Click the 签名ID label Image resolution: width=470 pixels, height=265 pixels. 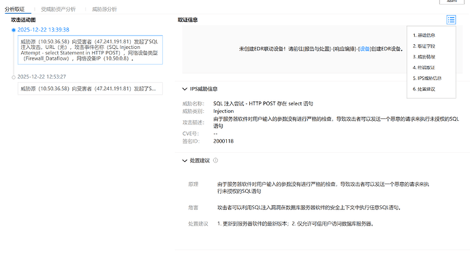click(191, 141)
